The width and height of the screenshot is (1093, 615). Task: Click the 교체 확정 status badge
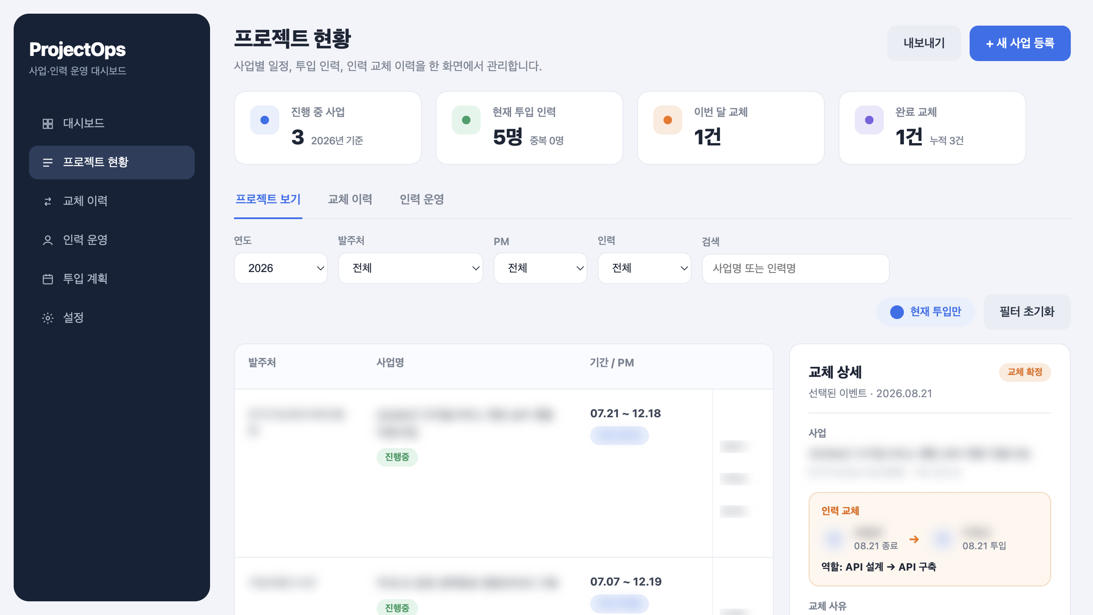1025,372
